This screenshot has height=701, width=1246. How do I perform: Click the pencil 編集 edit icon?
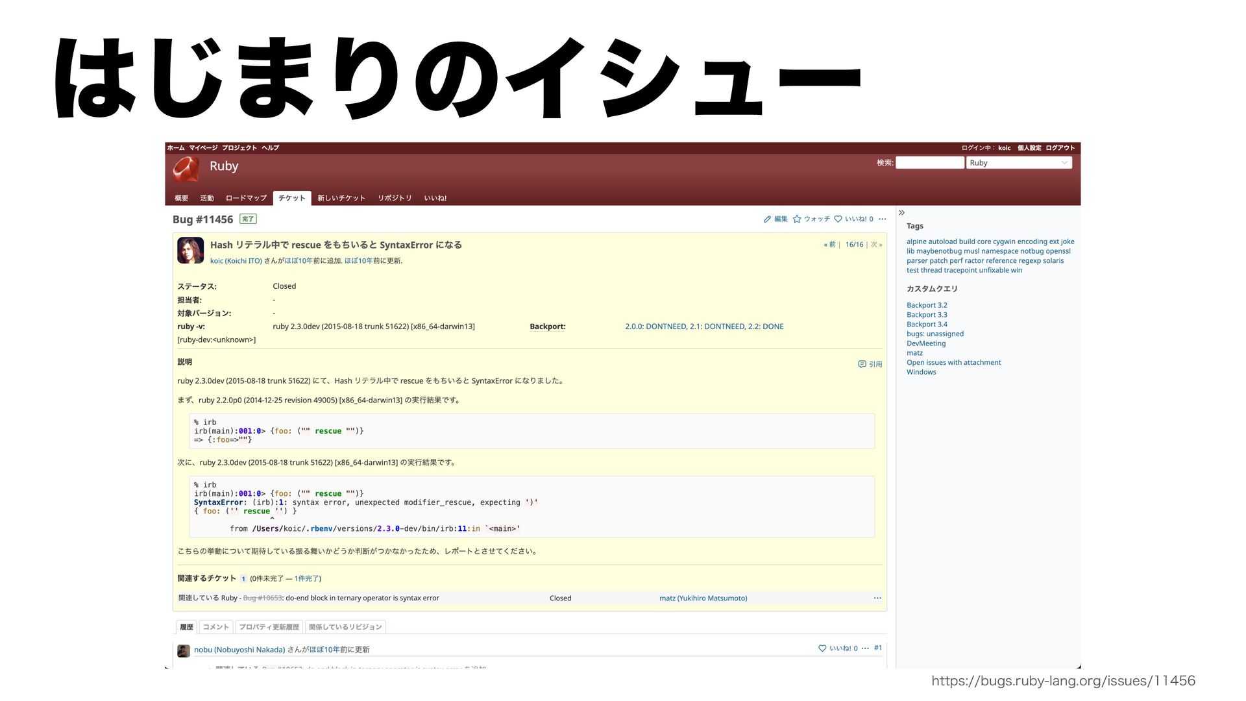click(x=767, y=219)
